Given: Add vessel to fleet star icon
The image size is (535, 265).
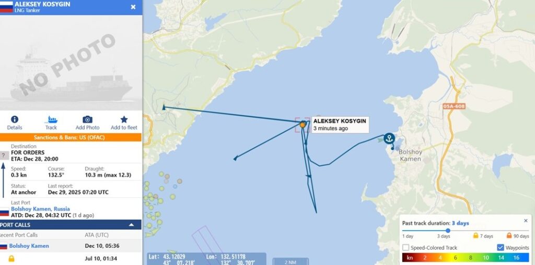Looking at the screenshot, I should click(x=124, y=119).
